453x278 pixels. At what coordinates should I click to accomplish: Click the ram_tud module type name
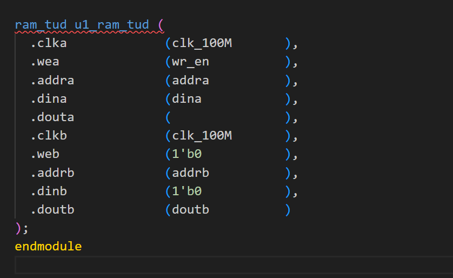tap(41, 25)
